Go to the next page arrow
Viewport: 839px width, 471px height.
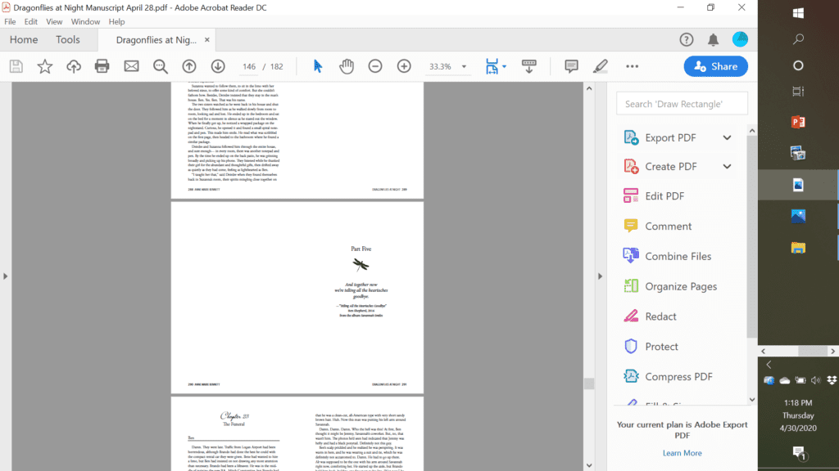[218, 66]
